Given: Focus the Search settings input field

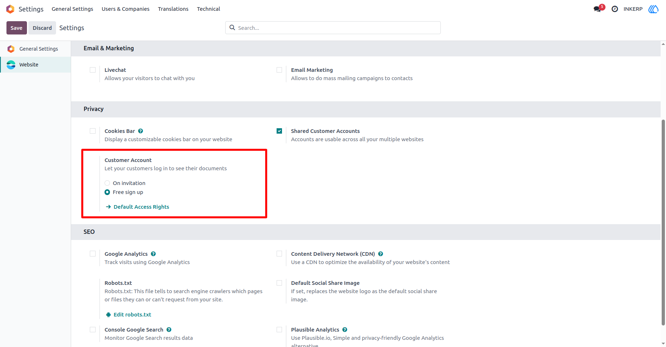Looking at the screenshot, I should pyautogui.click(x=333, y=28).
